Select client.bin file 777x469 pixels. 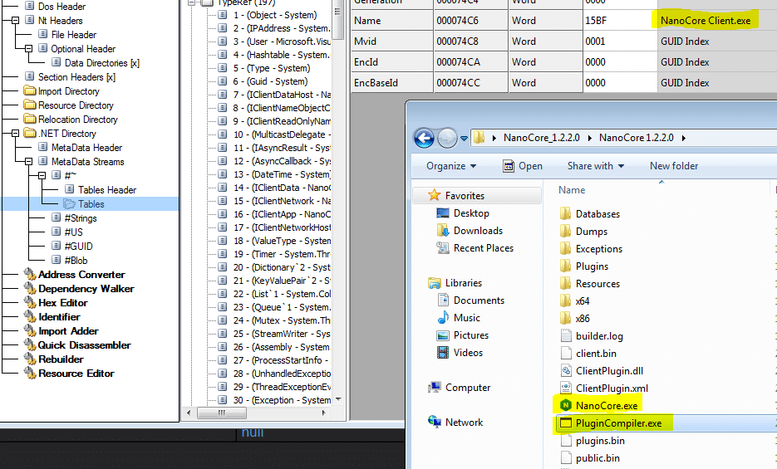tap(596, 354)
